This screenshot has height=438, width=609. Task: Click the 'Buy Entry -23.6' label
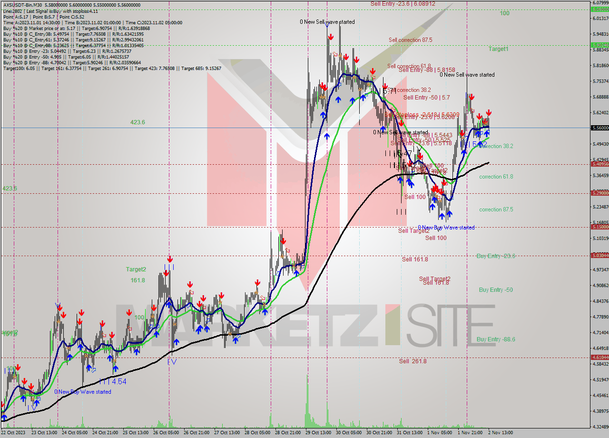[x=496, y=256]
